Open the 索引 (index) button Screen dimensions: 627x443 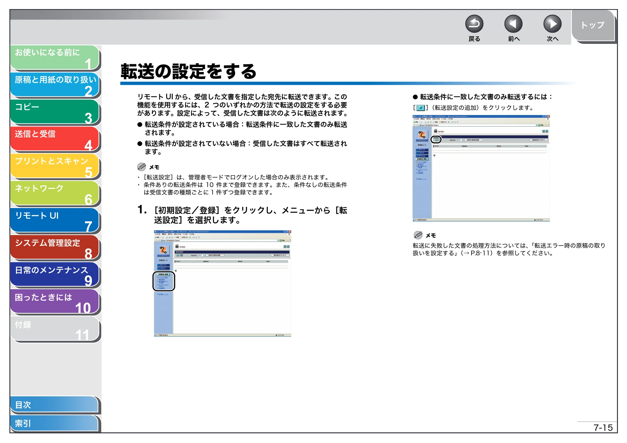(x=55, y=423)
